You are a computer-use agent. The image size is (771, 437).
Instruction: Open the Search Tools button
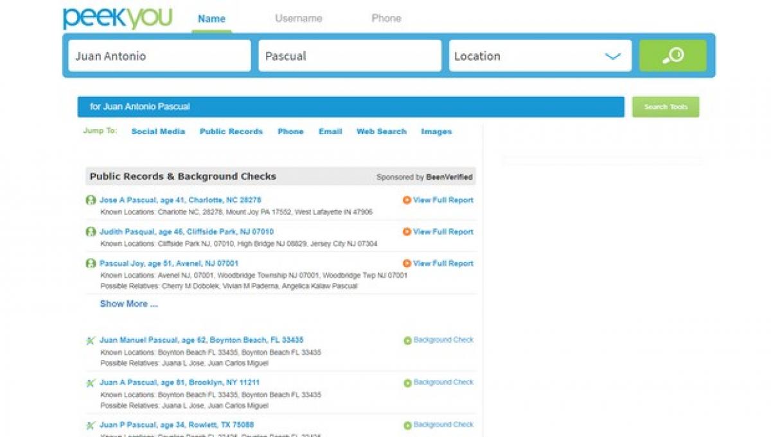coord(665,107)
